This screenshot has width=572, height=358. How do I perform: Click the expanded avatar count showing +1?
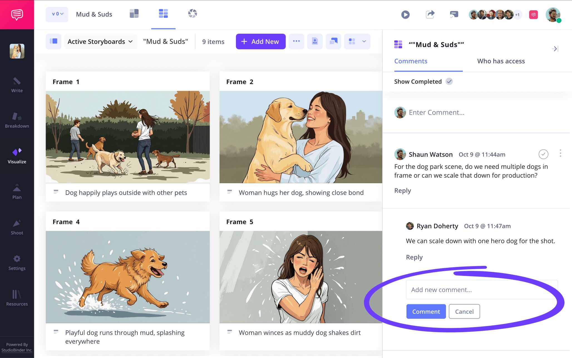pyautogui.click(x=517, y=14)
